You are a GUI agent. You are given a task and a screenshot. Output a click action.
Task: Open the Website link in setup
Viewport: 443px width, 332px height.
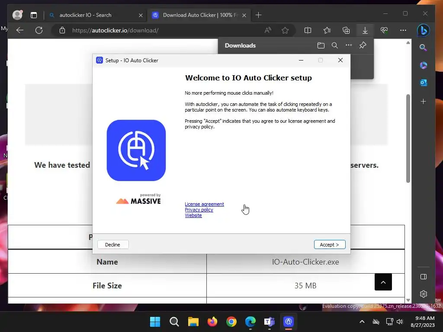click(193, 215)
